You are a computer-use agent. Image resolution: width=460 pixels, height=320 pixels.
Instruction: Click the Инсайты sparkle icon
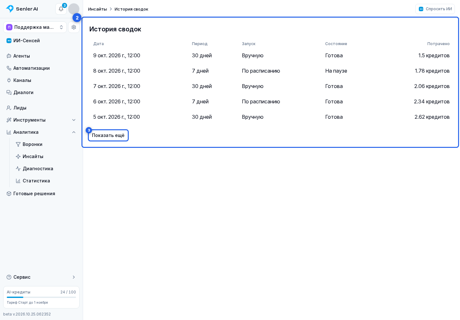point(18,156)
